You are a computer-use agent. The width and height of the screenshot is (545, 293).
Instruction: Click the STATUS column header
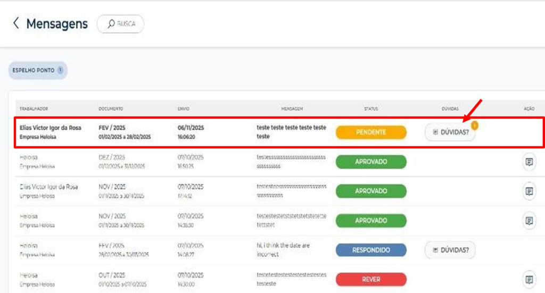pyautogui.click(x=371, y=109)
